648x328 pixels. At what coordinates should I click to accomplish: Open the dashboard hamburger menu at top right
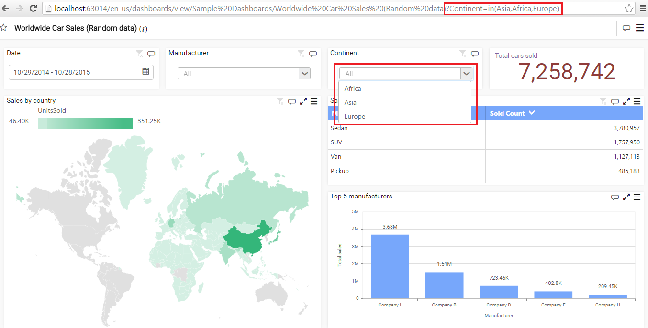pos(640,28)
